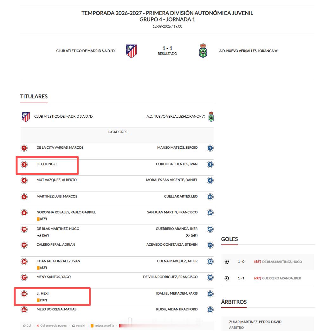Click blue number 91 badge for Kuish
Viewport: 323px width, 331px height.
pyautogui.click(x=210, y=310)
